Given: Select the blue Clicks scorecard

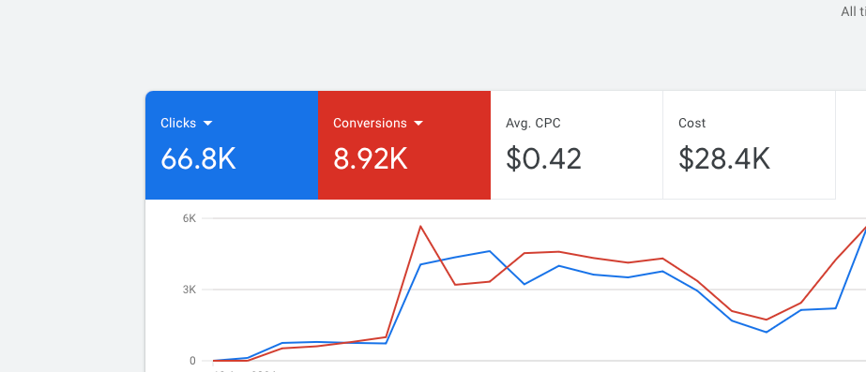Looking at the screenshot, I should 232,145.
